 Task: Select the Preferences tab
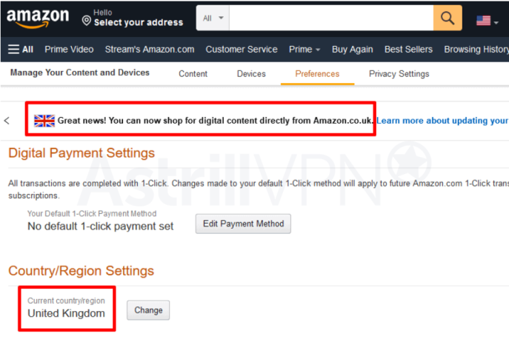317,74
